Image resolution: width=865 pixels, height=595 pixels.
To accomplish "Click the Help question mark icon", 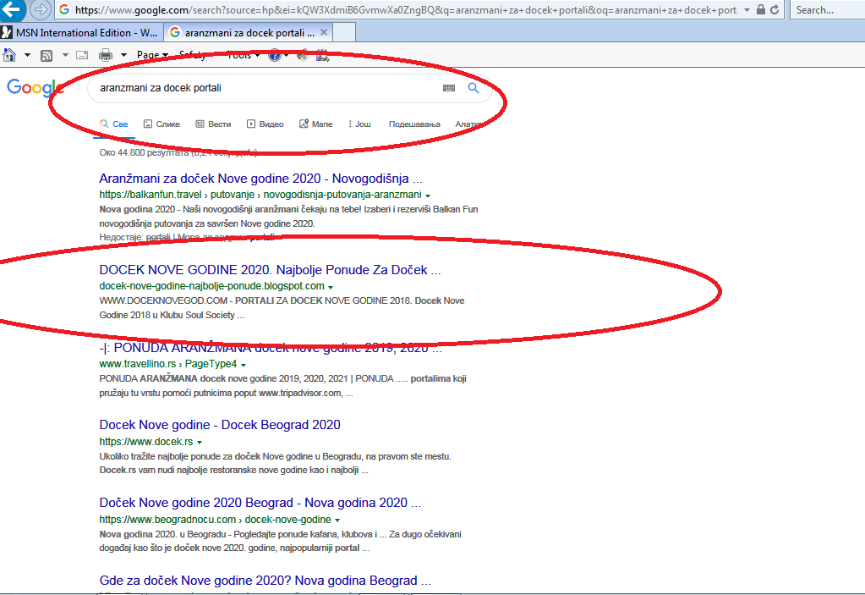I will pos(275,55).
